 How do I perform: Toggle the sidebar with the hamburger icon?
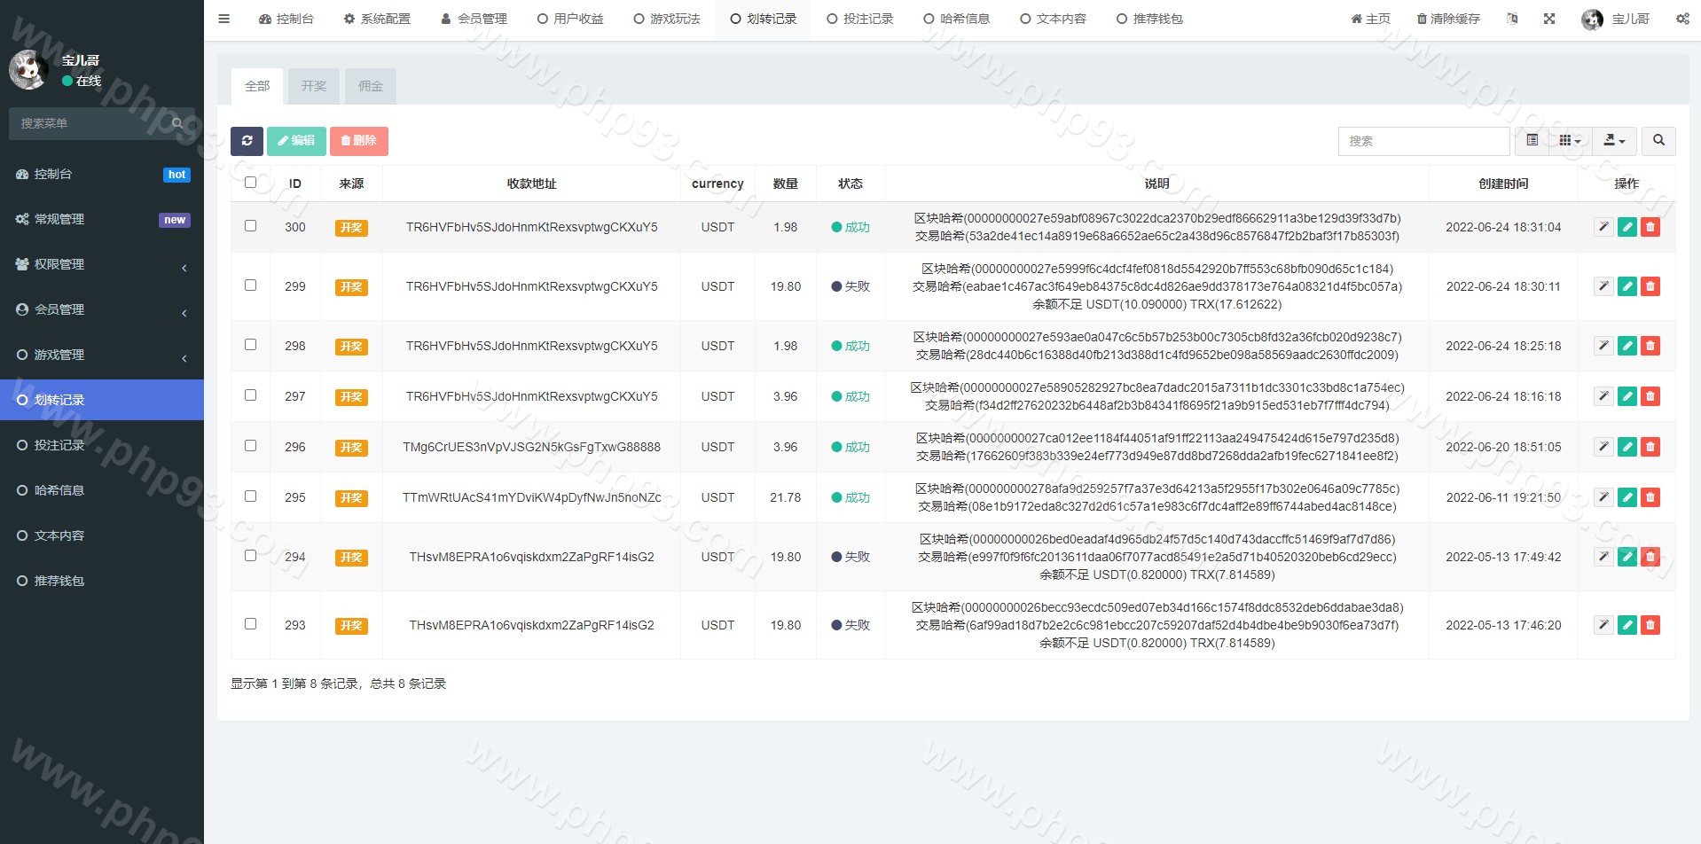click(x=223, y=19)
